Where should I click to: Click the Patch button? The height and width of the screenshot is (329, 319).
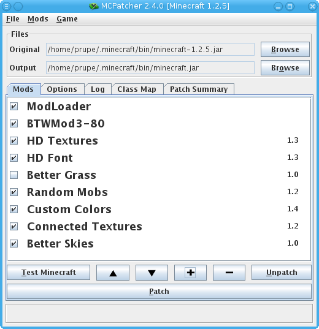(159, 292)
